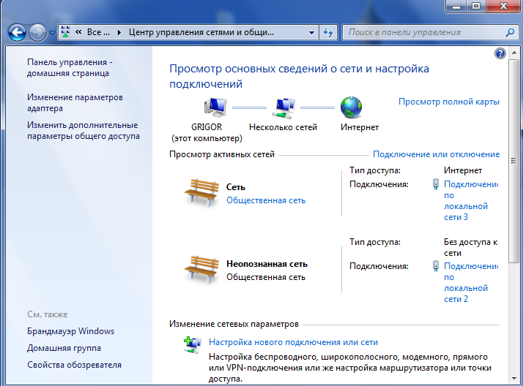Open the recent pages dropdown arrow
Viewport: 523px width, 386px height.
coord(52,33)
